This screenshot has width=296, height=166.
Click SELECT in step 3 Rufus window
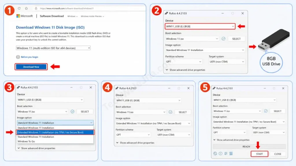click(85, 112)
